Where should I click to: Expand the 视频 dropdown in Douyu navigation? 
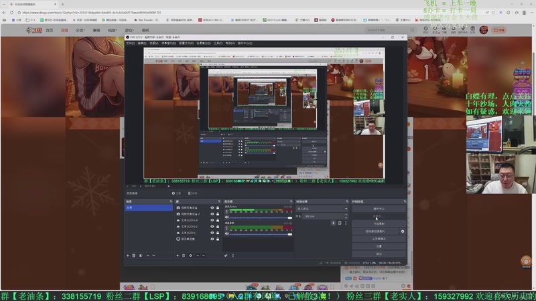pos(112,30)
